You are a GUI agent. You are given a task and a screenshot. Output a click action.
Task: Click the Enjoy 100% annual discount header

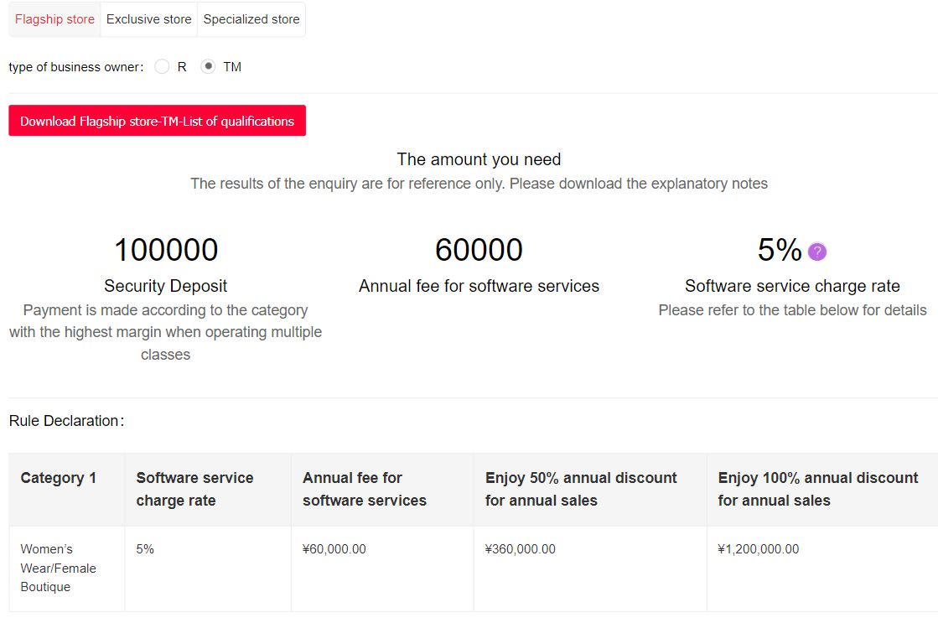click(x=817, y=489)
